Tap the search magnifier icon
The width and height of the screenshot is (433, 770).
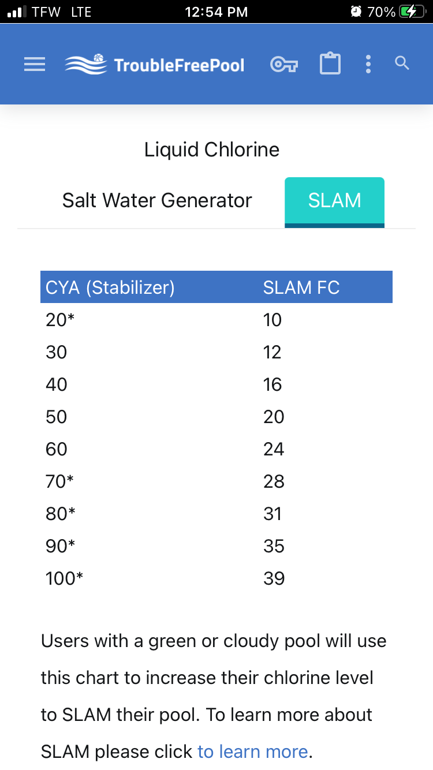pos(402,63)
